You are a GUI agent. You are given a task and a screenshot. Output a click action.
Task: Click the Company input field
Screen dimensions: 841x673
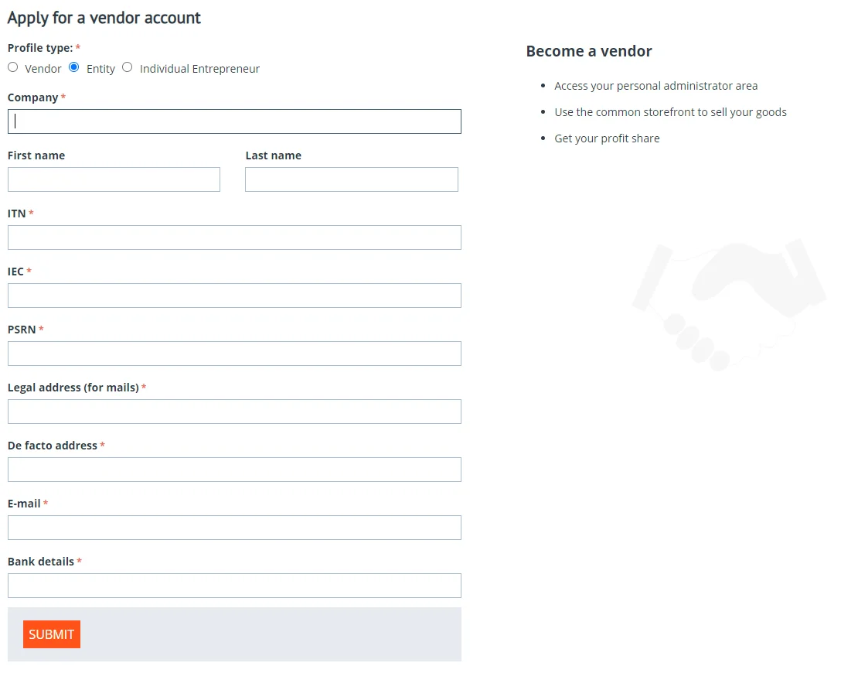coord(234,121)
